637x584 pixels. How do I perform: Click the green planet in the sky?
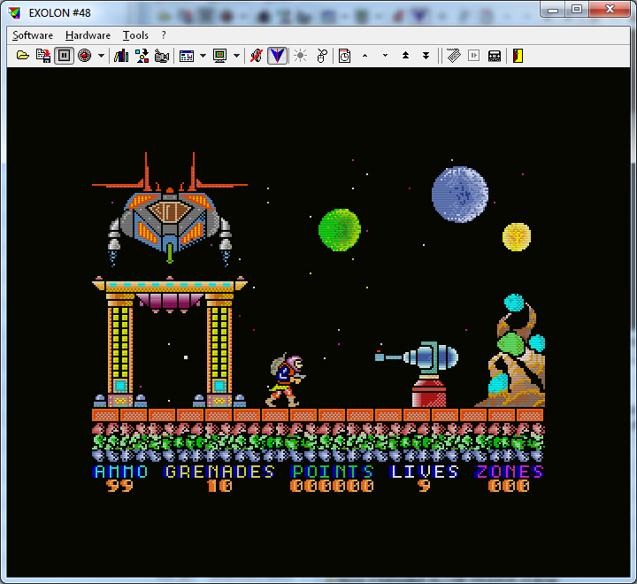coord(340,229)
